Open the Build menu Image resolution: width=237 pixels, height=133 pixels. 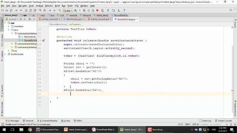coord(57,6)
